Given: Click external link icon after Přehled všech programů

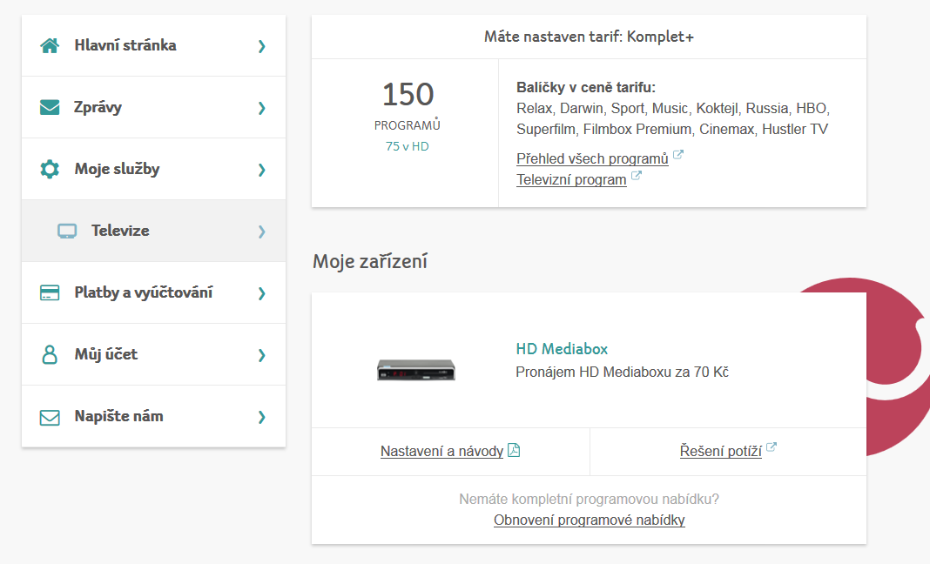Looking at the screenshot, I should tap(678, 155).
